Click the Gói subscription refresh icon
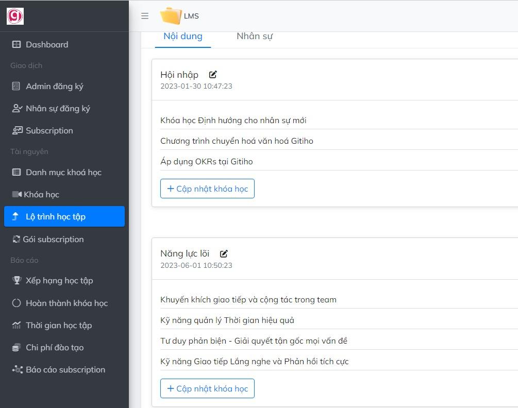The image size is (518, 408). [x=16, y=240]
